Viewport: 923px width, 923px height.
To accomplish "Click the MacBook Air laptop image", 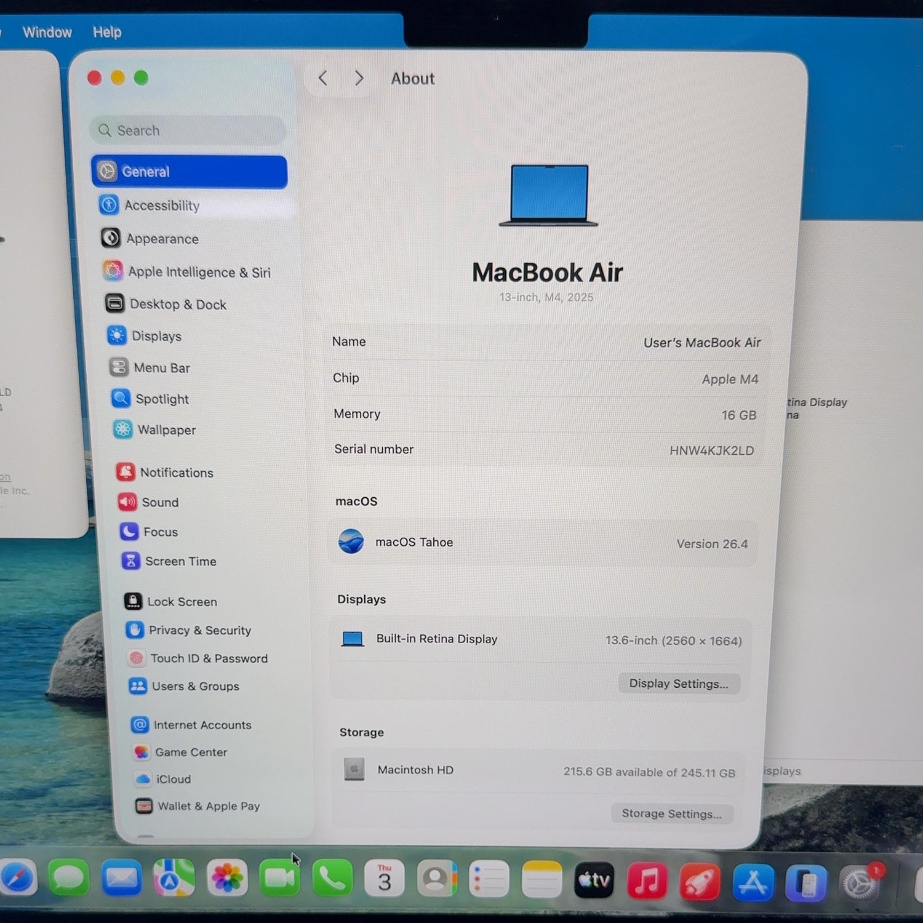I will [x=548, y=195].
